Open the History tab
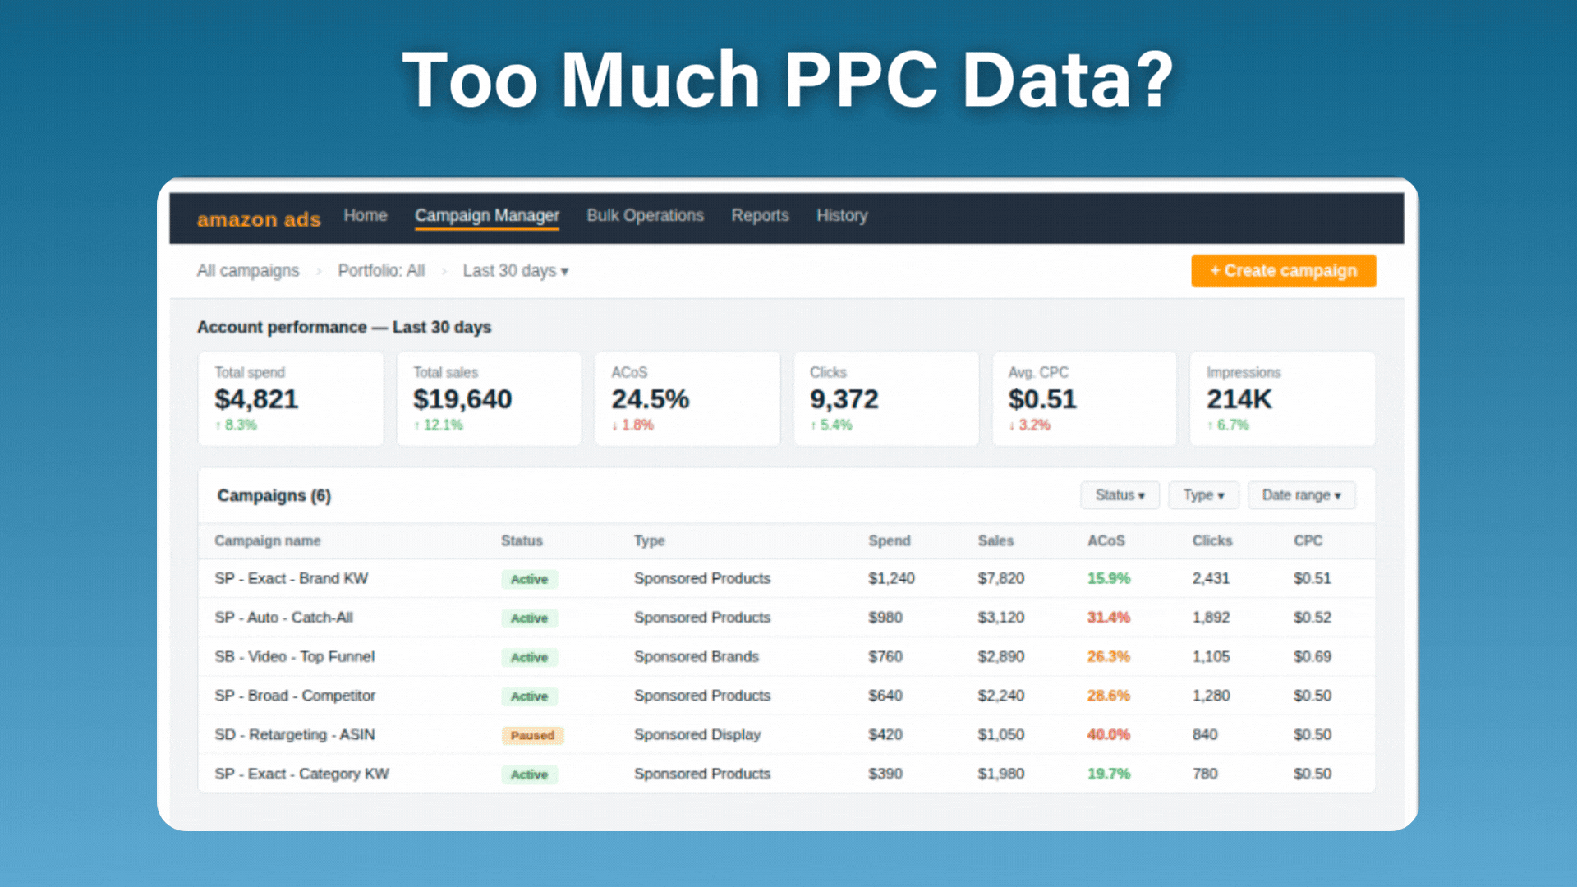Viewport: 1577px width, 887px height. point(842,215)
